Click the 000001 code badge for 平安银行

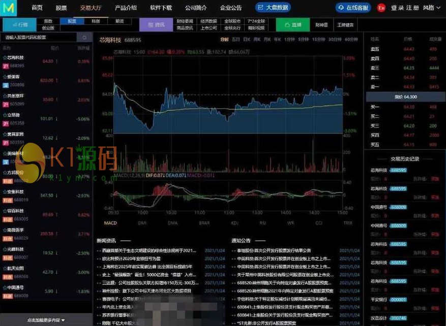pos(398,300)
